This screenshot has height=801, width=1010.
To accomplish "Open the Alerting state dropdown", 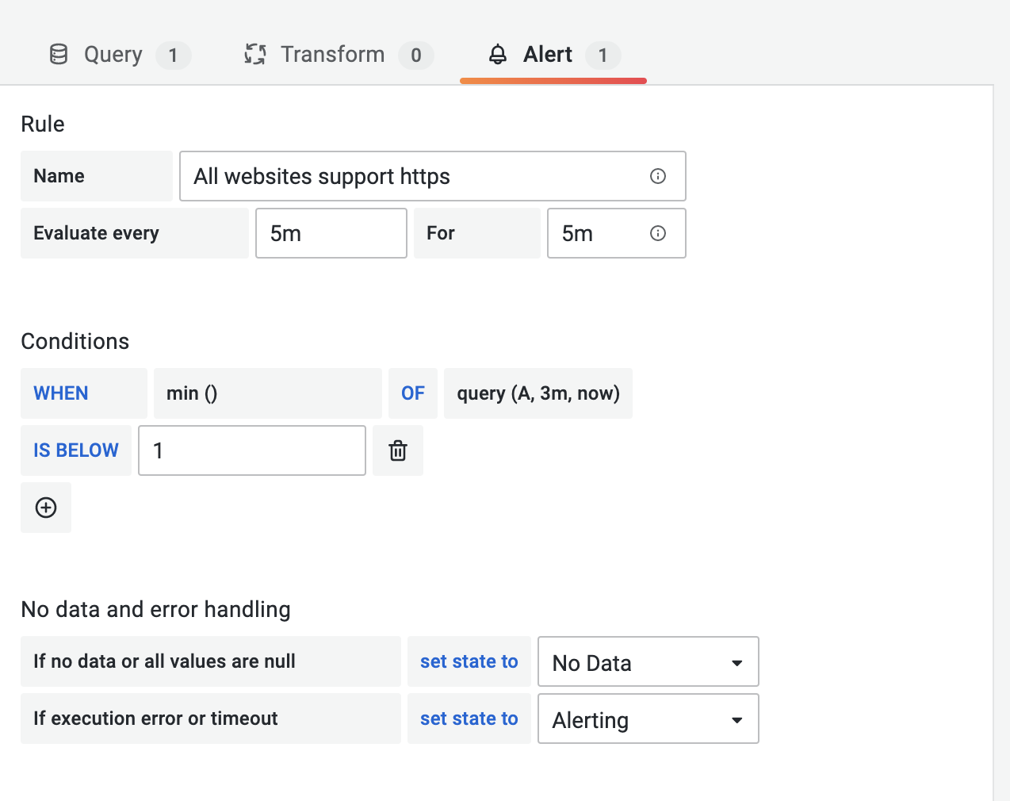I will pyautogui.click(x=648, y=719).
